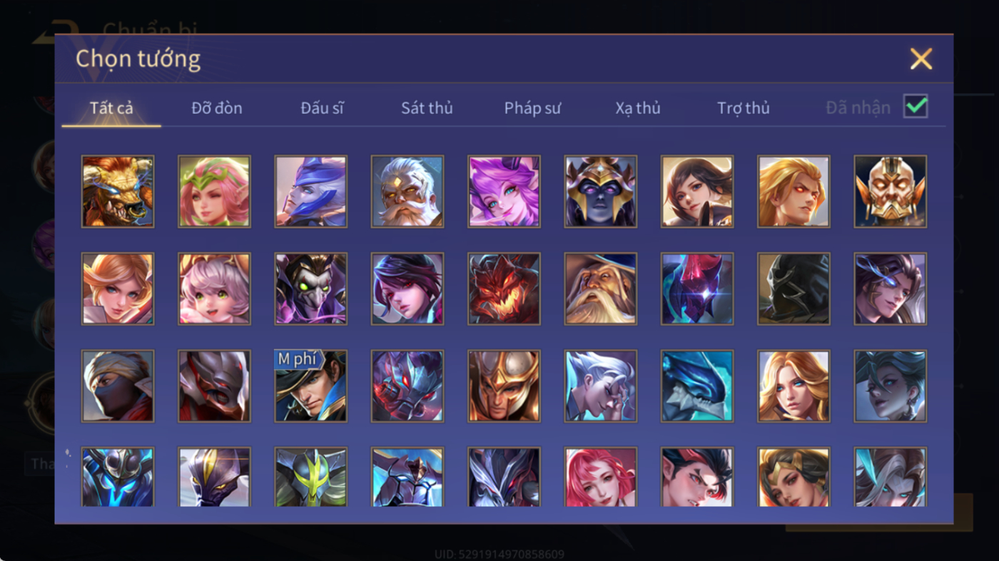Pick the black hooded assassin hero
This screenshot has width=999, height=561.
[x=793, y=289]
